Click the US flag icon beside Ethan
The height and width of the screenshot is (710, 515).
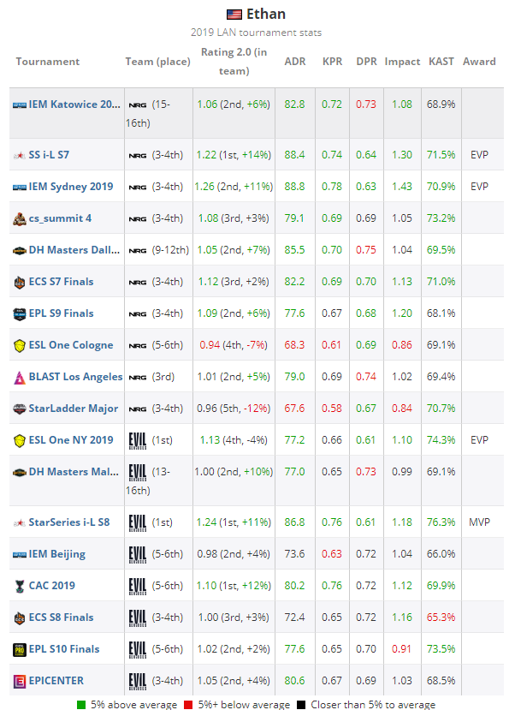point(234,15)
